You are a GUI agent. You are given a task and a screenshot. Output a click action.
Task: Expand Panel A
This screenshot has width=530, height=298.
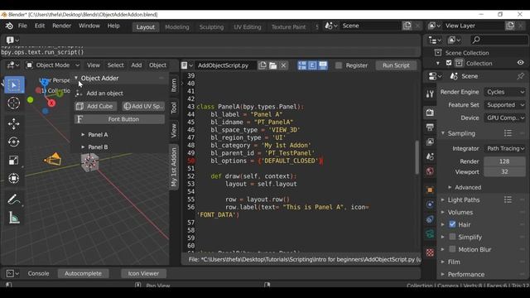83,134
